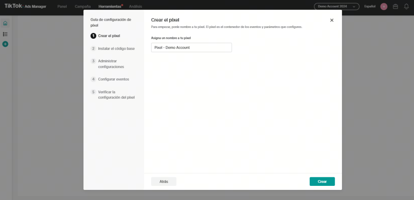Image resolution: width=414 pixels, height=200 pixels.
Task: Click the green plus create icon
Action: [x=5, y=44]
